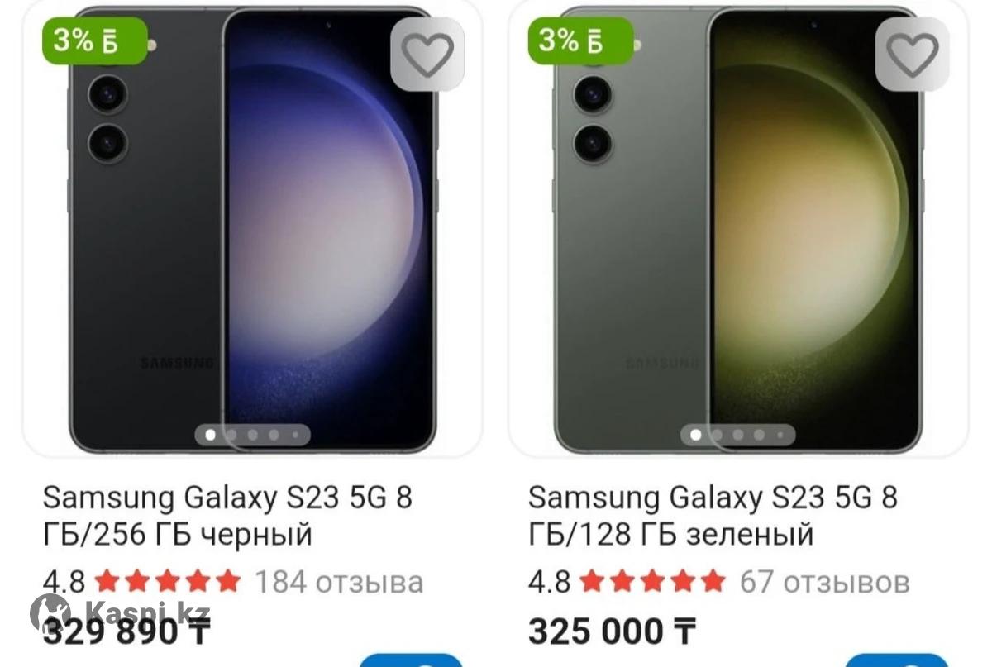Image resolution: width=992 pixels, height=667 pixels.
Task: Click the star rating of the black phone
Action: 167,582
